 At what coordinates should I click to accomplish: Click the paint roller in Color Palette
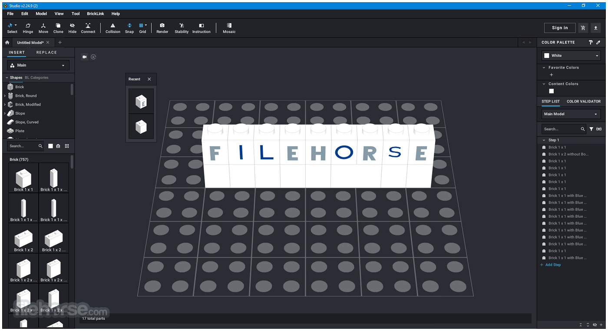click(x=591, y=42)
